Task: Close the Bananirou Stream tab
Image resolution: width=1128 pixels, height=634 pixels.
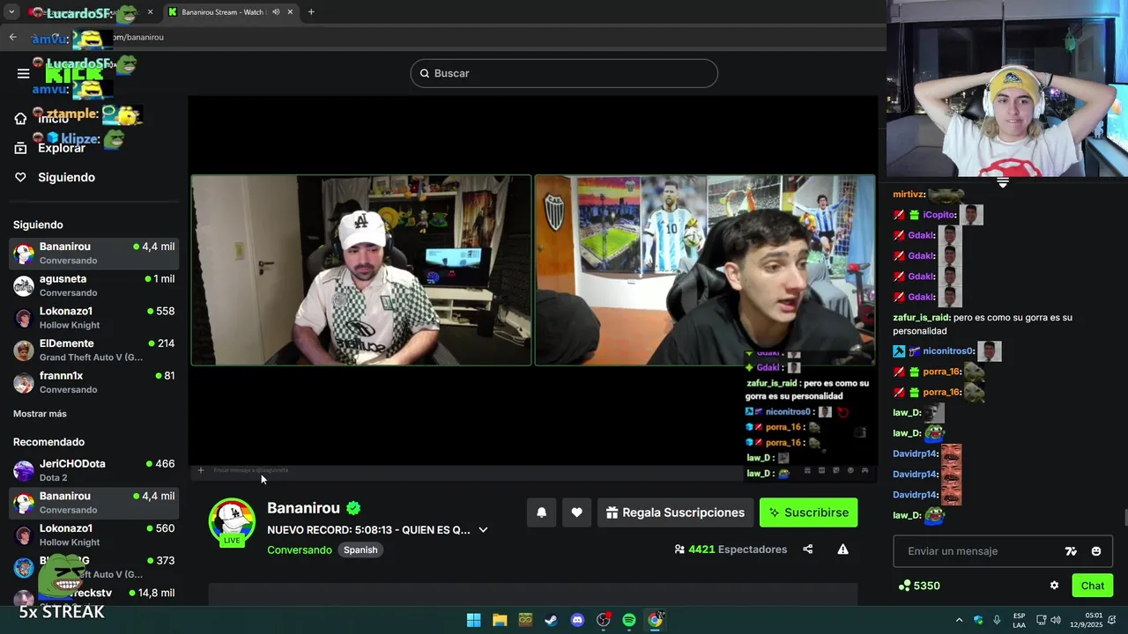Action: [290, 12]
